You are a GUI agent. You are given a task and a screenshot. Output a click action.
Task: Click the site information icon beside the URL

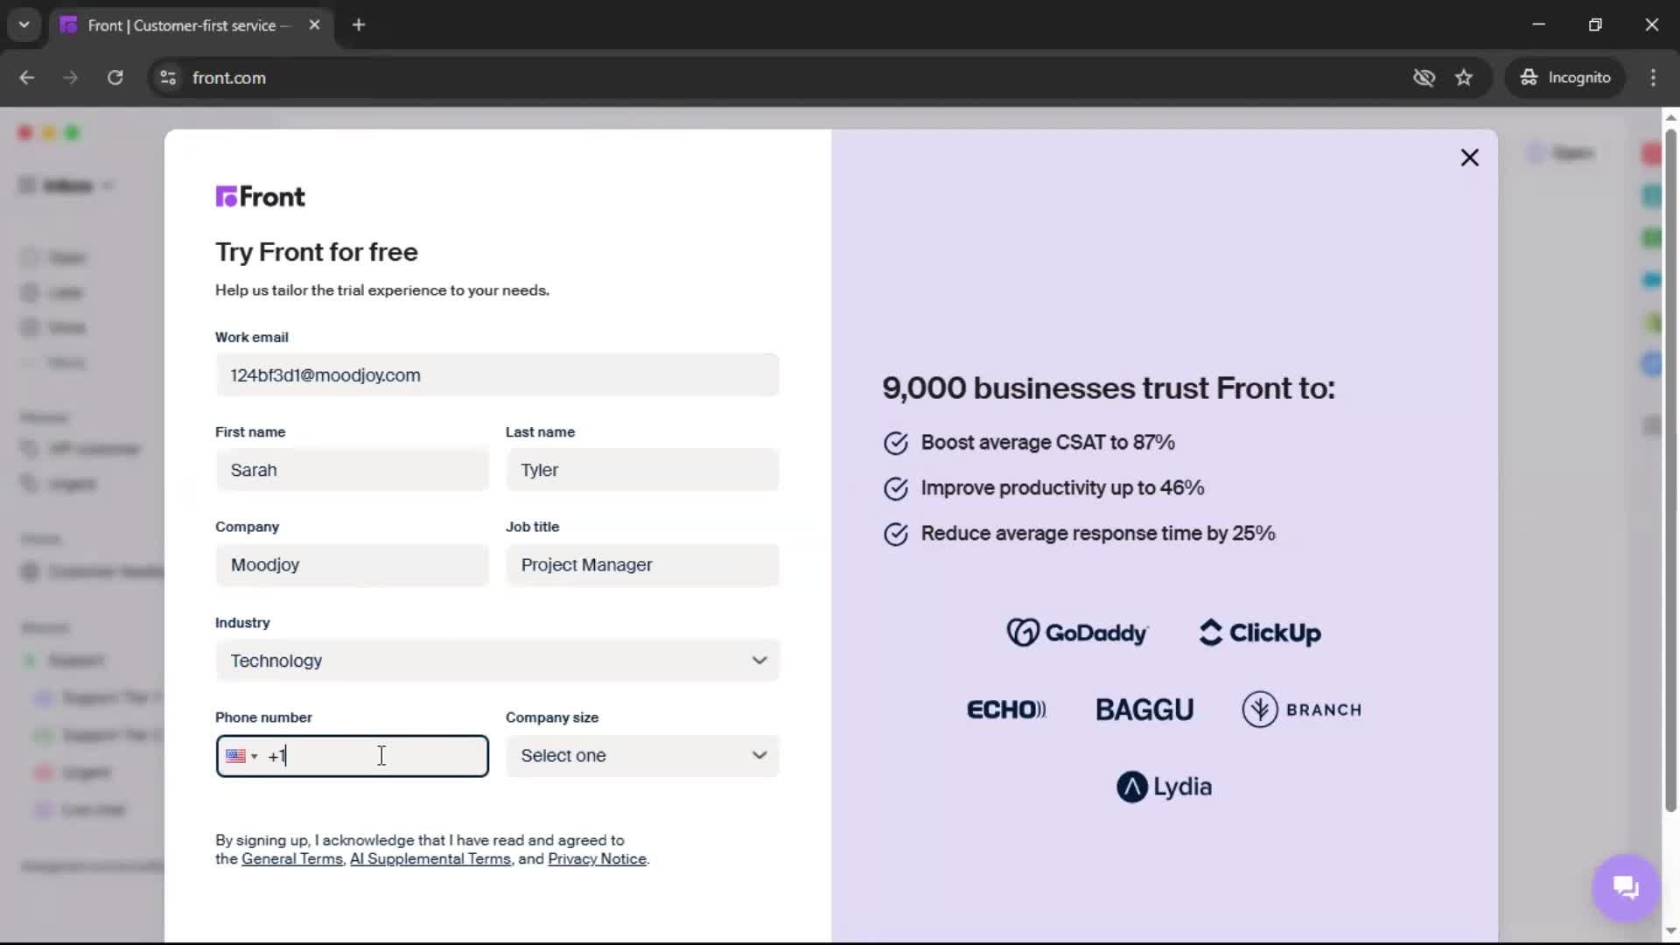coord(167,78)
